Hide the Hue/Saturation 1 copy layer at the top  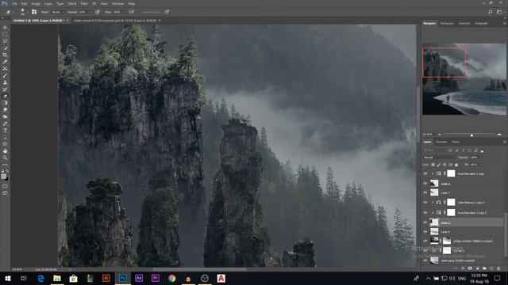[x=425, y=174]
